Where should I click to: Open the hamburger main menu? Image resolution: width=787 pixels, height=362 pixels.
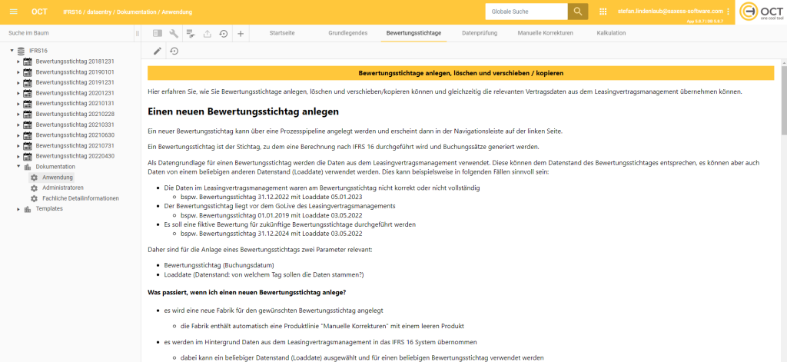click(14, 12)
